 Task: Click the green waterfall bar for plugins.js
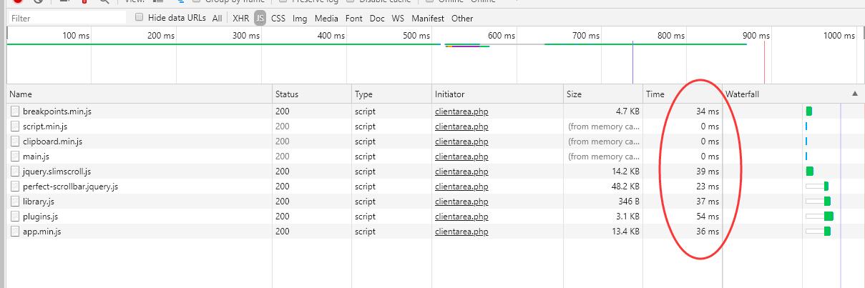pyautogui.click(x=829, y=217)
